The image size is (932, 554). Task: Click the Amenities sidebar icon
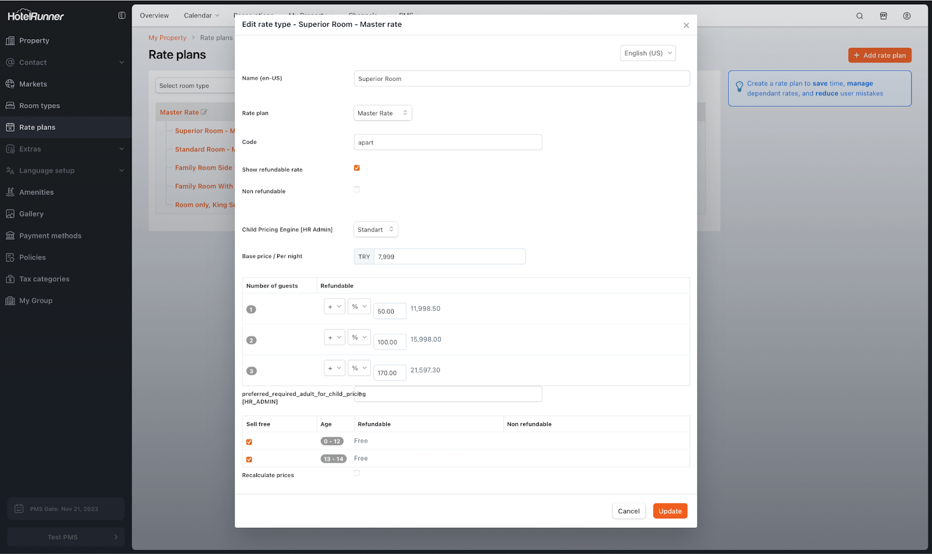(x=10, y=192)
